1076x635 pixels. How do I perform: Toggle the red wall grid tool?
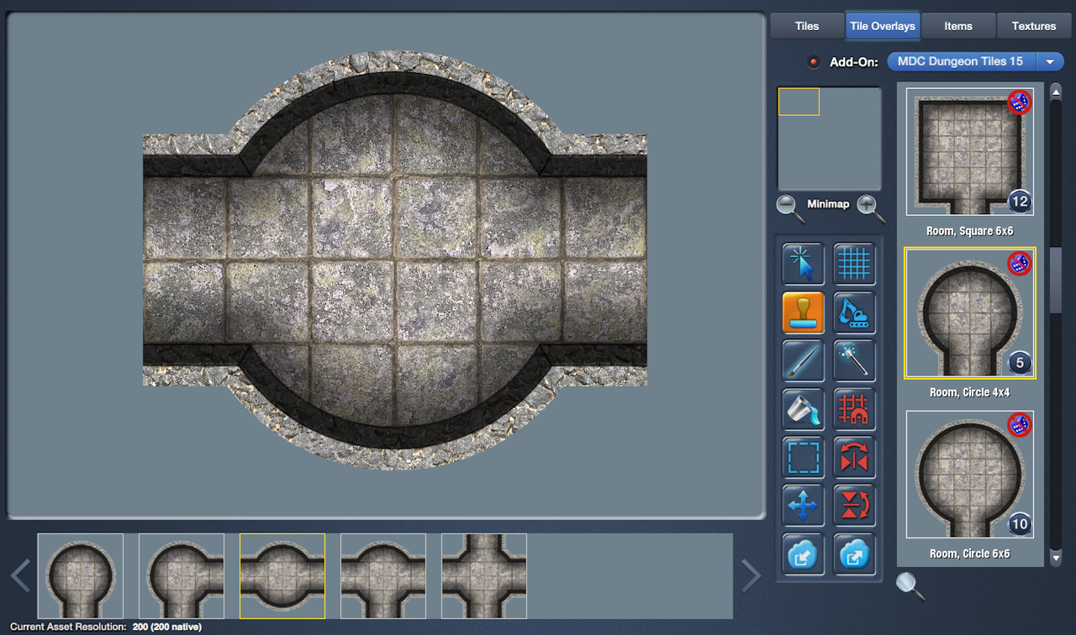coord(854,409)
